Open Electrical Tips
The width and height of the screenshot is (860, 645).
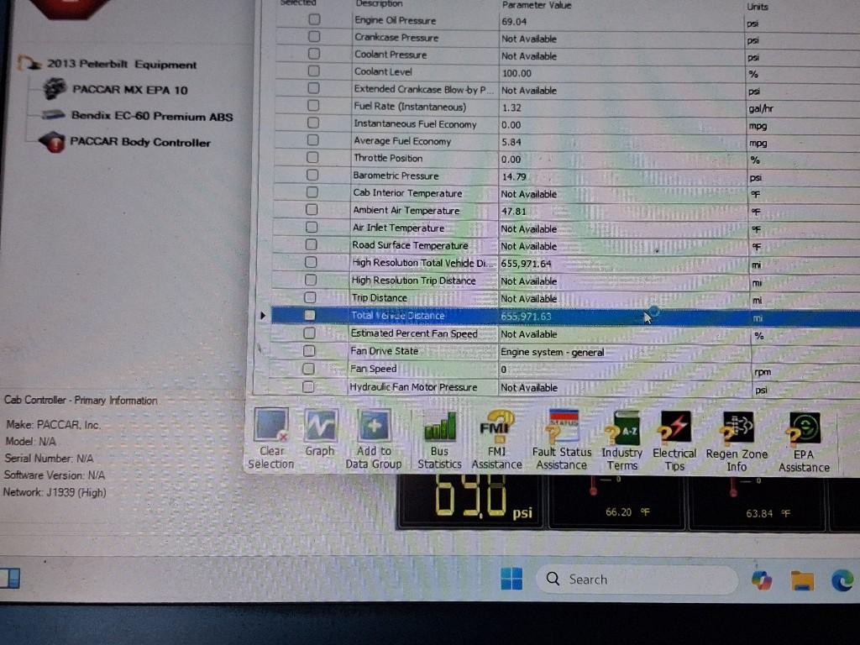click(x=674, y=427)
